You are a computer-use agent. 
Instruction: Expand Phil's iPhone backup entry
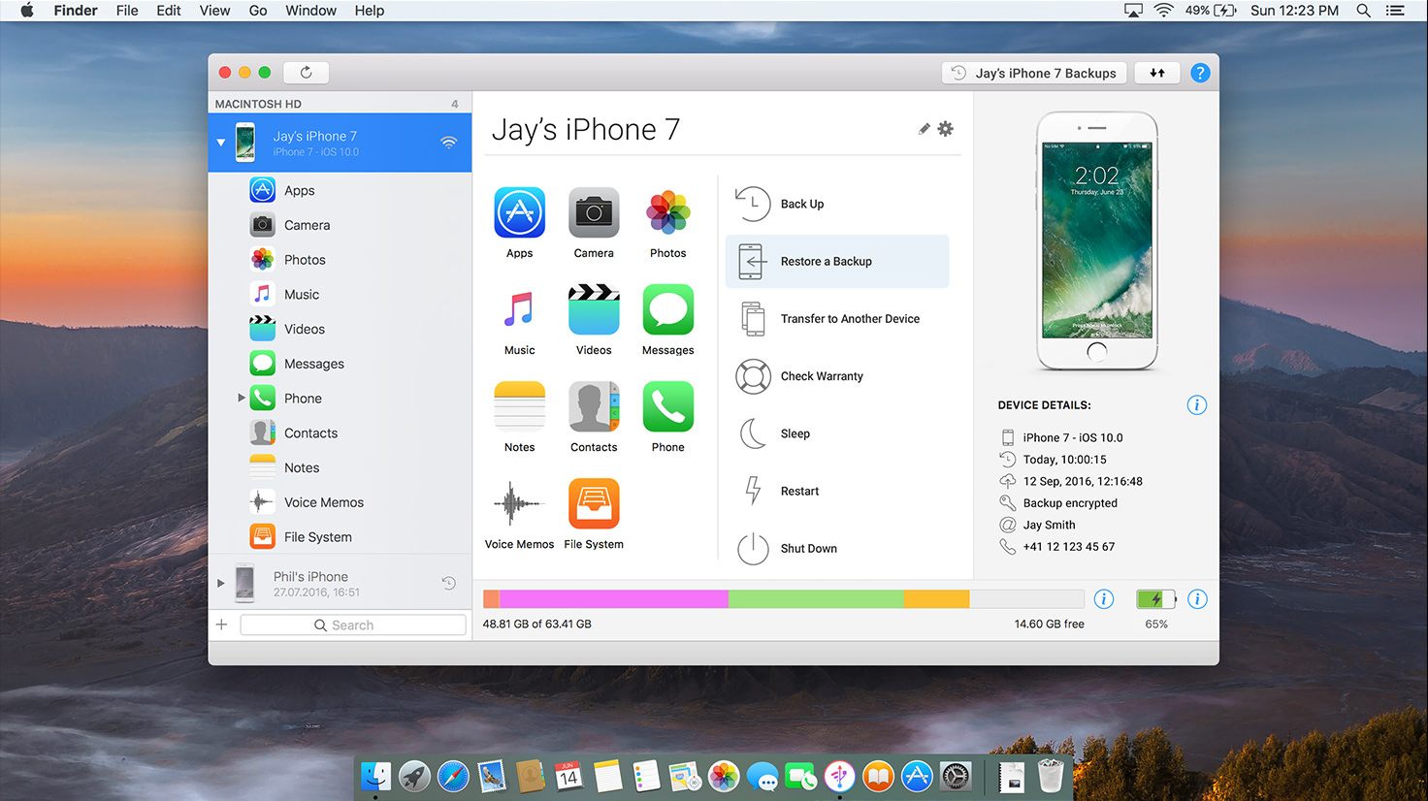pyautogui.click(x=221, y=584)
